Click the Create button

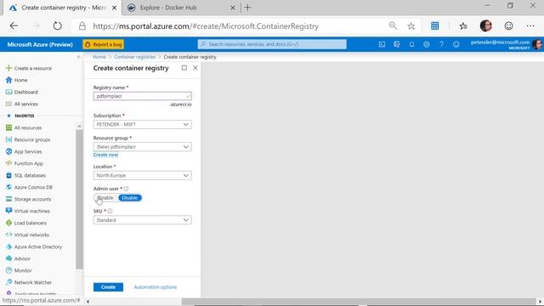108,287
